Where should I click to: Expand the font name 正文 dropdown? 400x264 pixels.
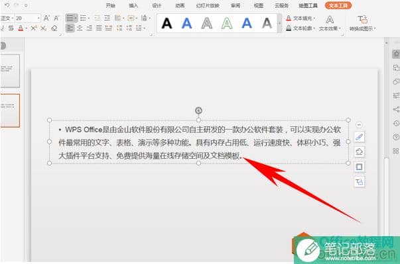[12, 19]
